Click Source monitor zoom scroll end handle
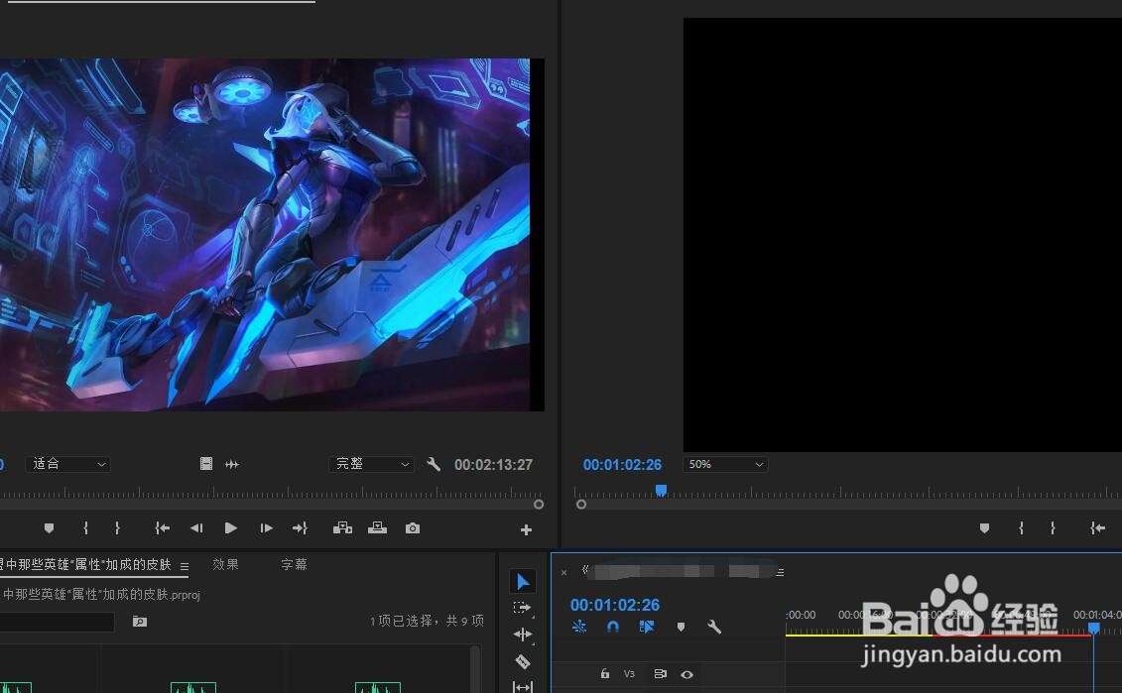 (x=539, y=505)
